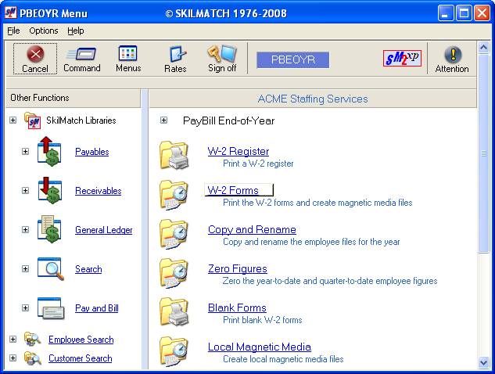Expand the PayBill End-of-Year node

[163, 120]
